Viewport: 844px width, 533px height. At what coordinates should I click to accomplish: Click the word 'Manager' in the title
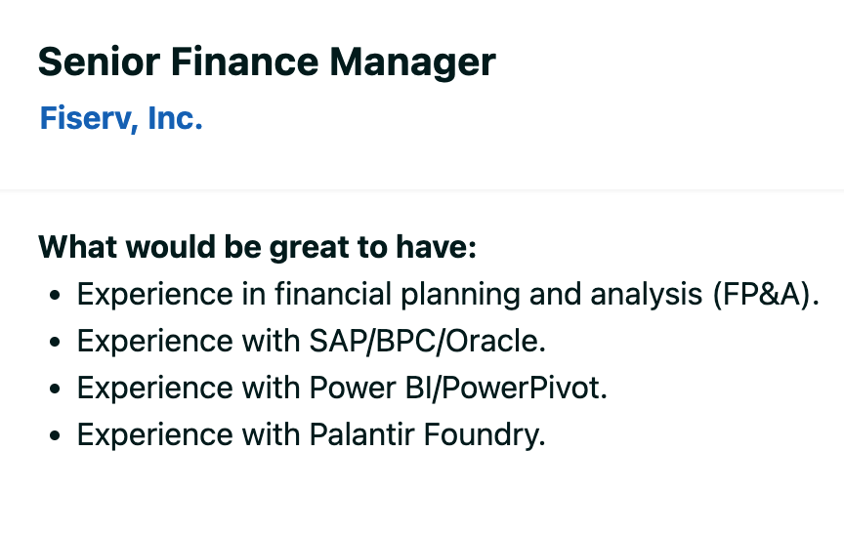coord(412,62)
